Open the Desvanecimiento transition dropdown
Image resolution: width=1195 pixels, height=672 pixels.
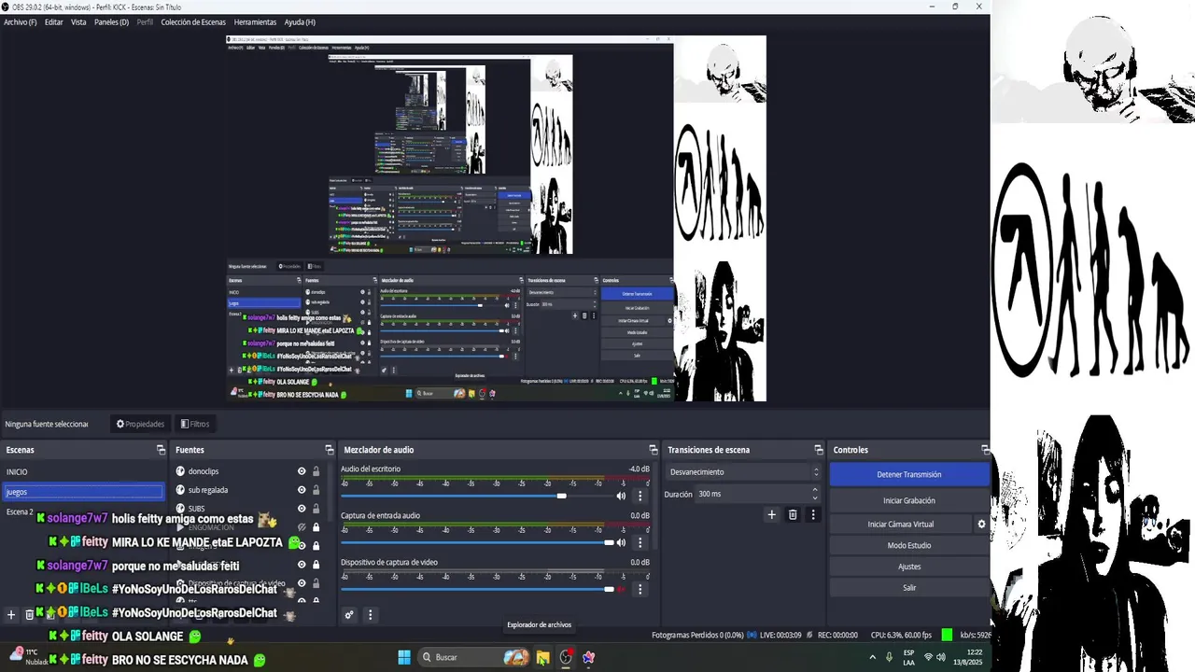[742, 472]
